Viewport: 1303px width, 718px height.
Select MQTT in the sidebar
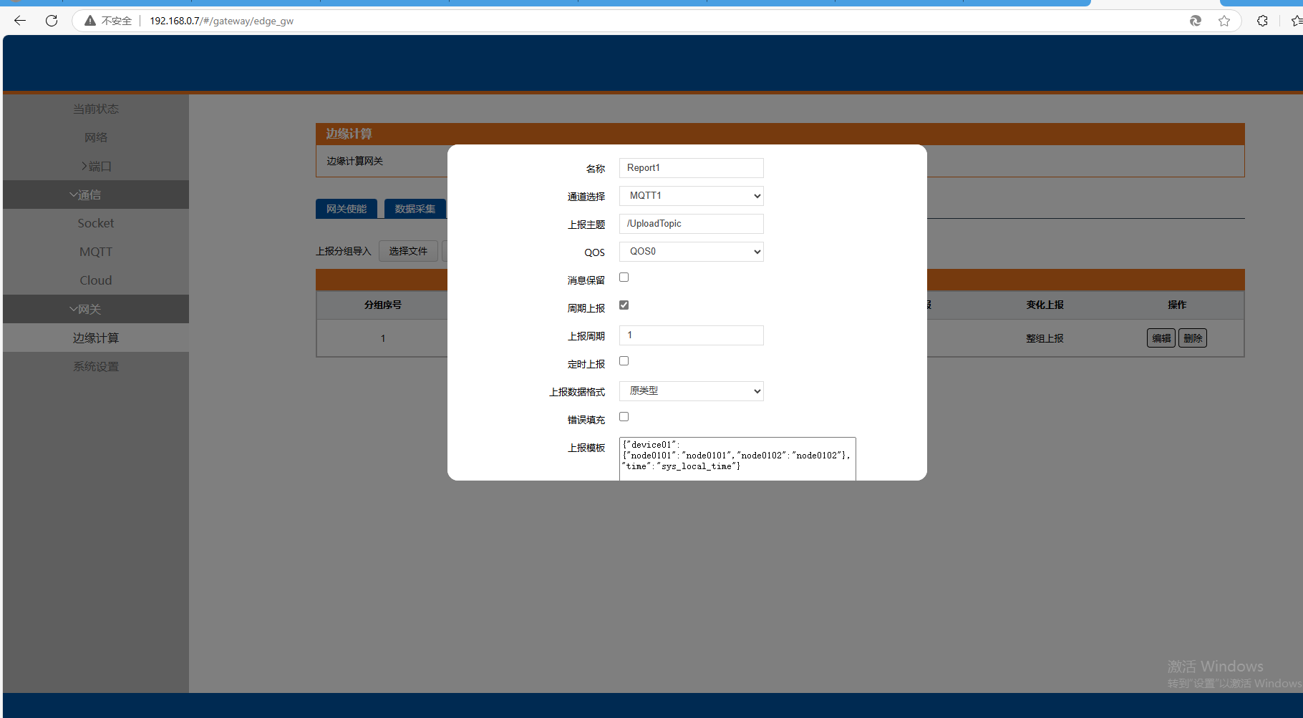pyautogui.click(x=96, y=252)
